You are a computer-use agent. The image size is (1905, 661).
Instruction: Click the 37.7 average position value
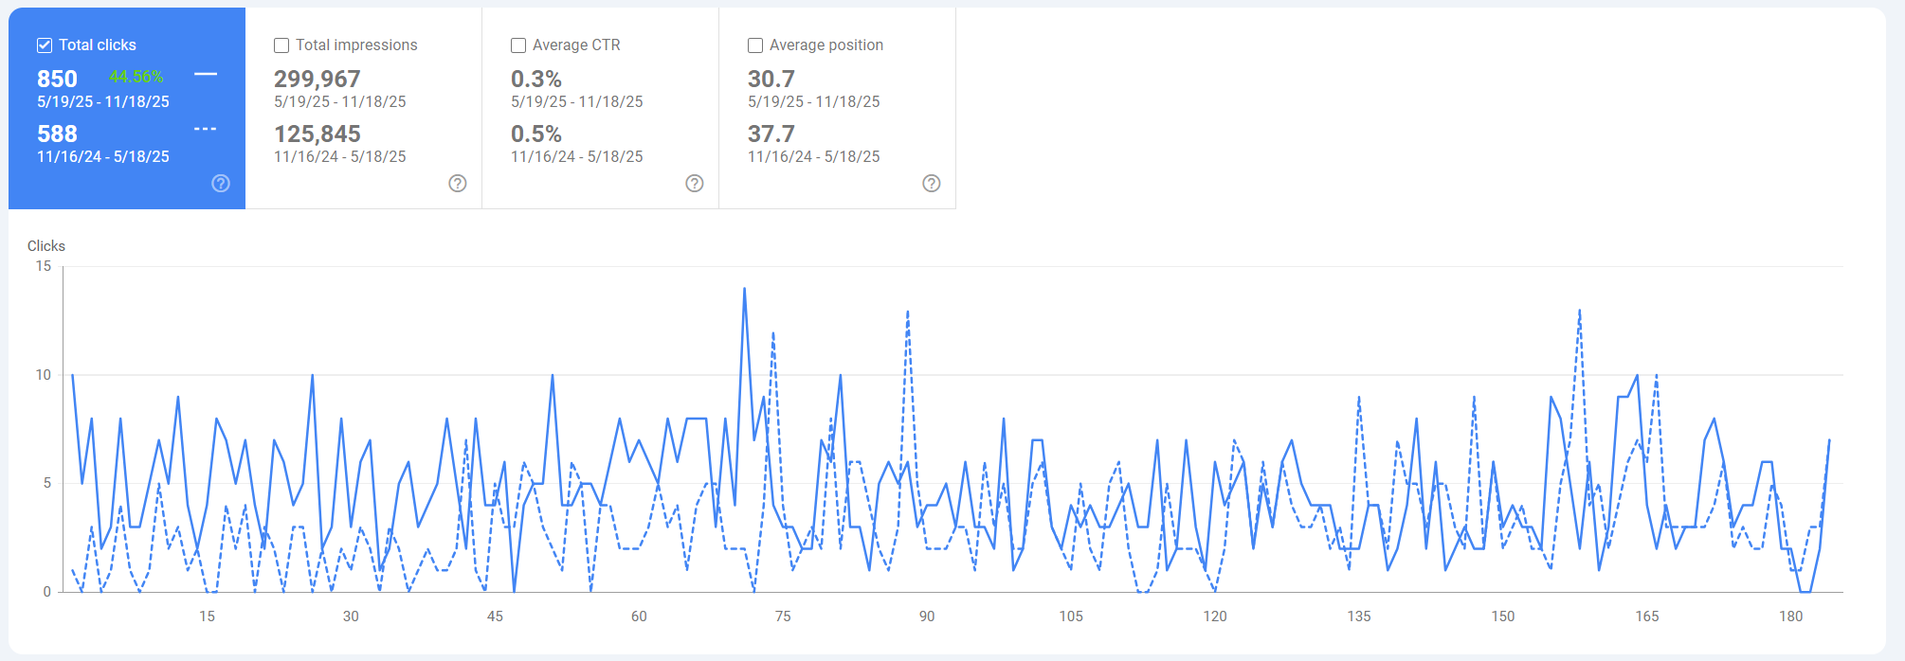point(771,134)
